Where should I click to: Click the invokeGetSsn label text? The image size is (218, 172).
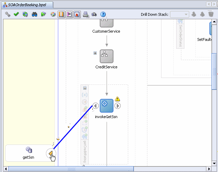click(106, 117)
